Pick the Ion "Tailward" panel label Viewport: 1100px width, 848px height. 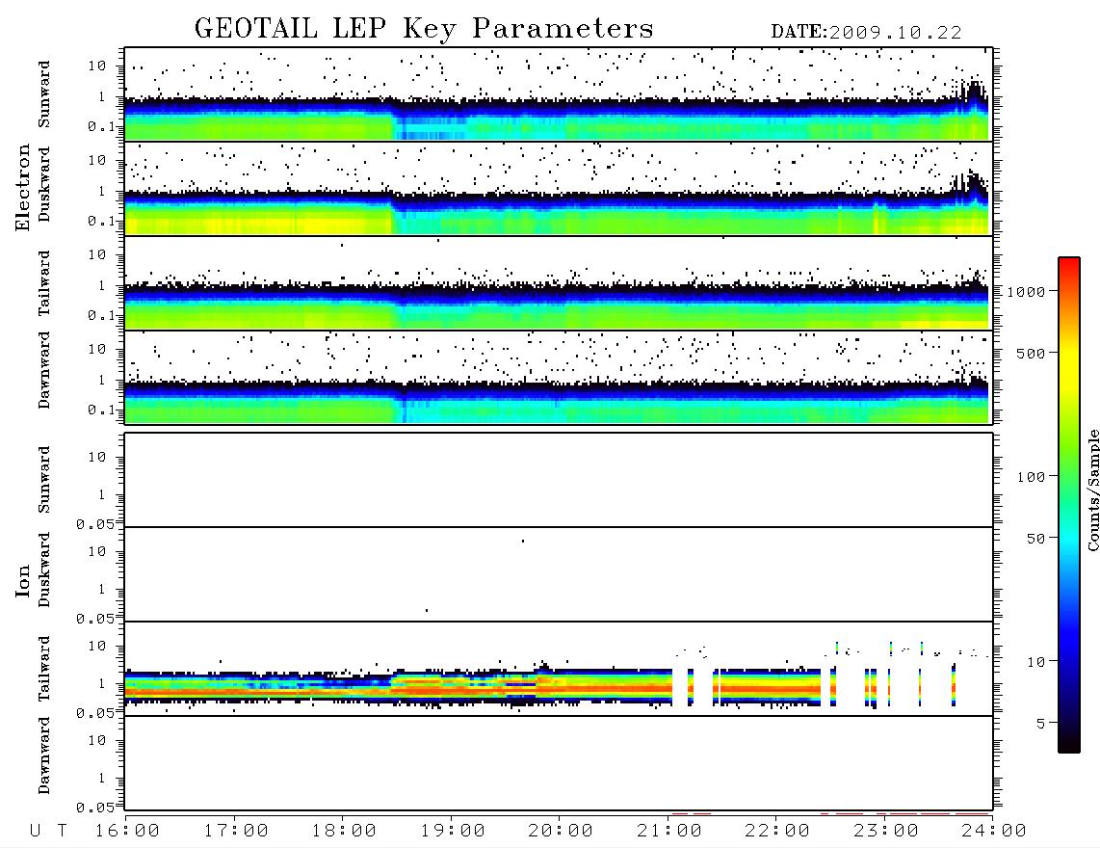pyautogui.click(x=44, y=669)
